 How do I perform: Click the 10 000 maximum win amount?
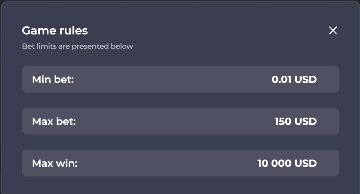[274, 163]
